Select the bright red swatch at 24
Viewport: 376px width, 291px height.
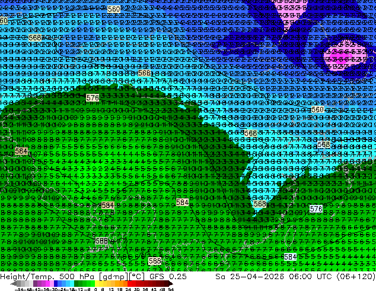pyautogui.click(x=129, y=283)
